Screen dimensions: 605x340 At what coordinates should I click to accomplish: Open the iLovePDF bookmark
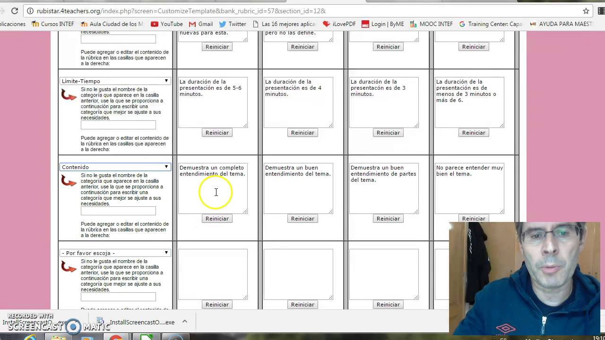pos(339,24)
